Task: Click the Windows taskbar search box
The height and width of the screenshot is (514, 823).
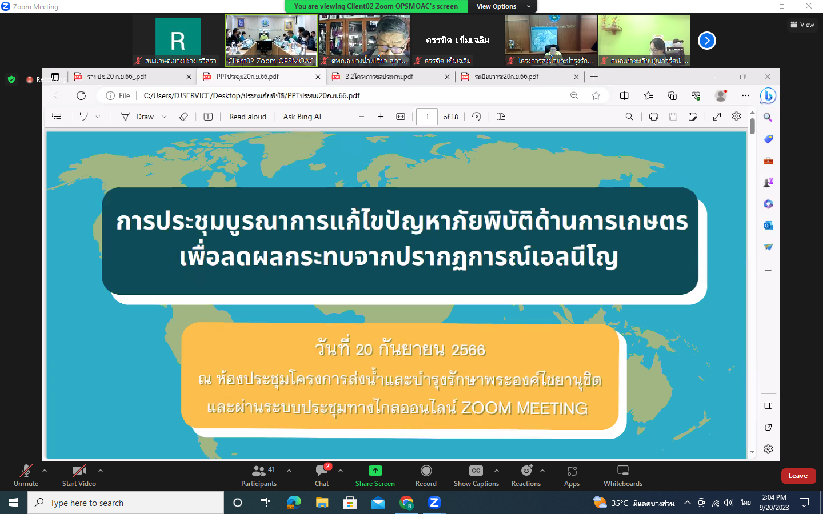Action: (126, 503)
